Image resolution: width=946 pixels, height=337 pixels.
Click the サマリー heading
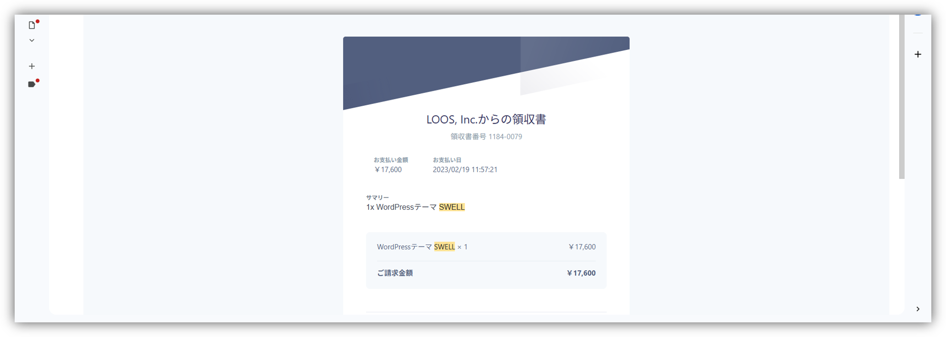tap(377, 197)
